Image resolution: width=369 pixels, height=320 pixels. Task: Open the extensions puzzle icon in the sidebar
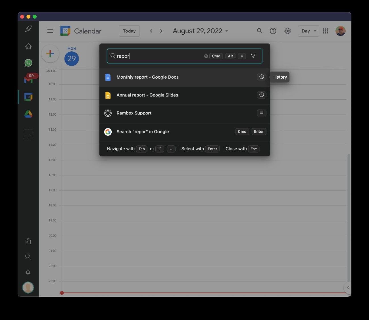(x=28, y=241)
